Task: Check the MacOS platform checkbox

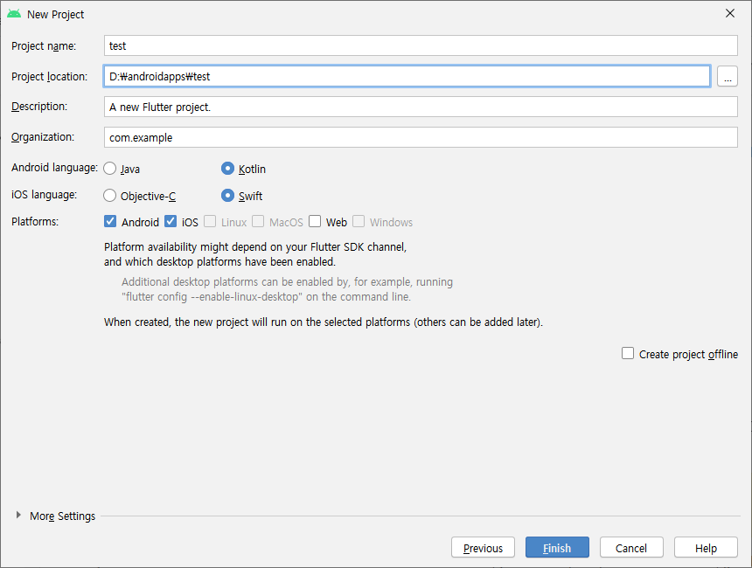Action: [x=258, y=221]
